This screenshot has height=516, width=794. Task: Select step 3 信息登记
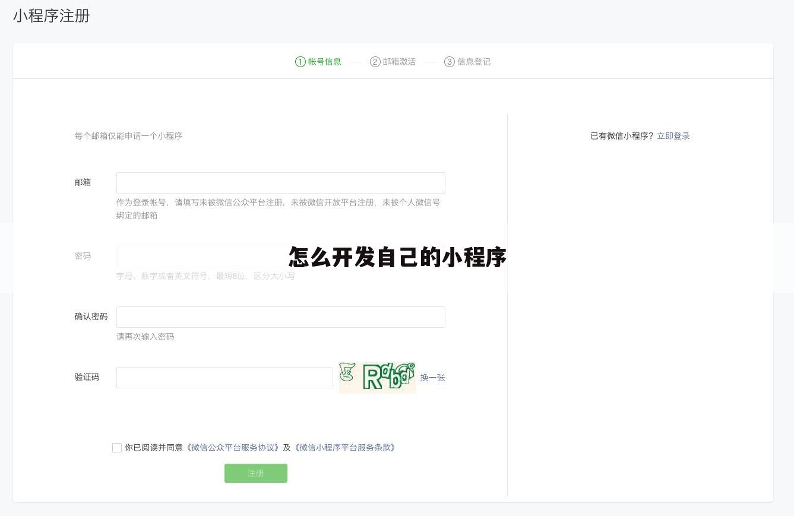click(x=467, y=62)
